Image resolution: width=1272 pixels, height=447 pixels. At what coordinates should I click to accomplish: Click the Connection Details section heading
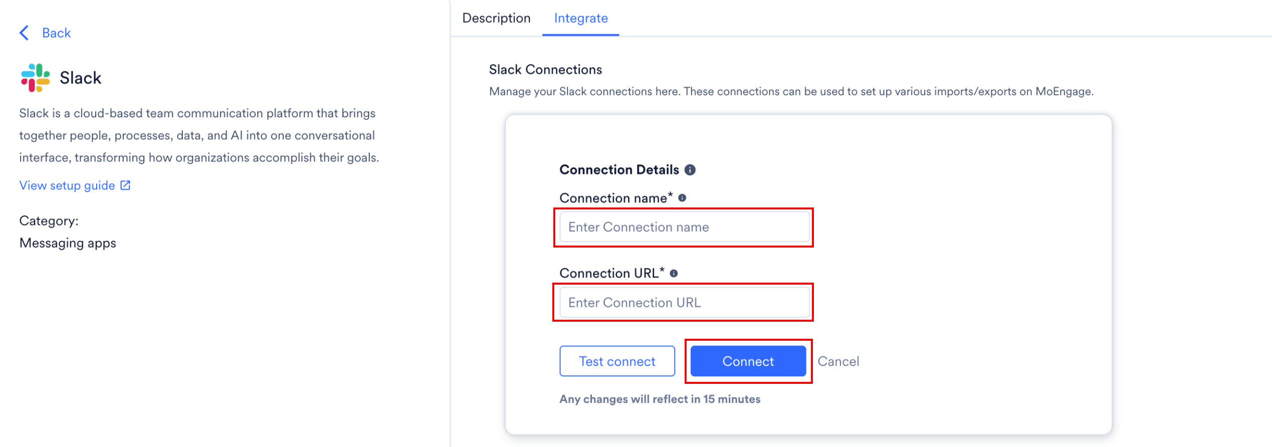click(619, 170)
